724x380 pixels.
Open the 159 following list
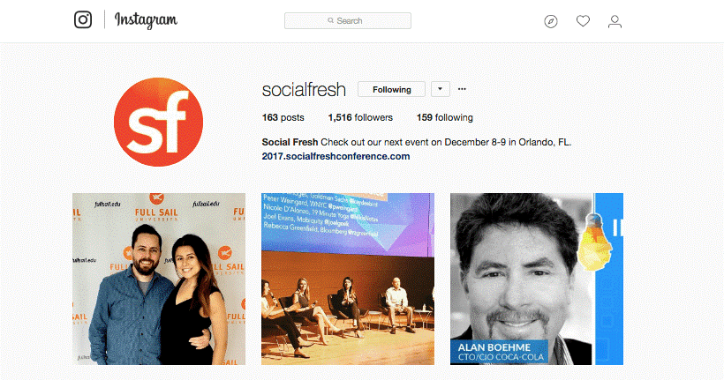click(445, 117)
